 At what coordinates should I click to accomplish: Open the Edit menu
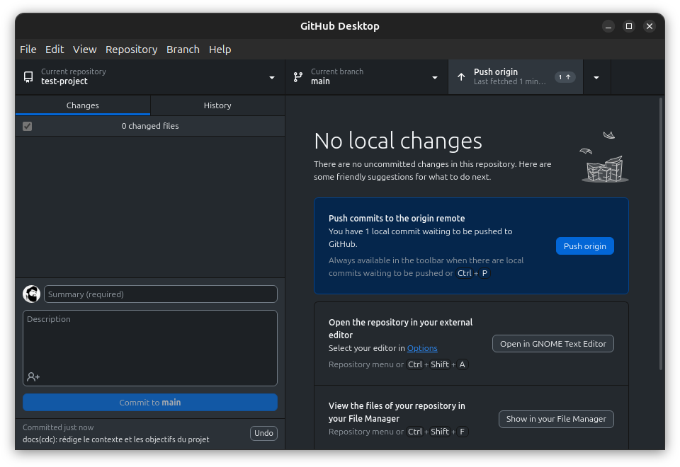click(x=55, y=50)
